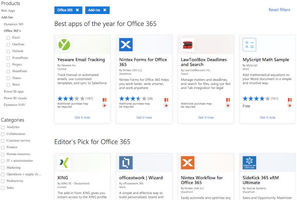This screenshot has width=297, height=200.
Task: Click the LawToolBox red toolbox icon
Action: [188, 45]
